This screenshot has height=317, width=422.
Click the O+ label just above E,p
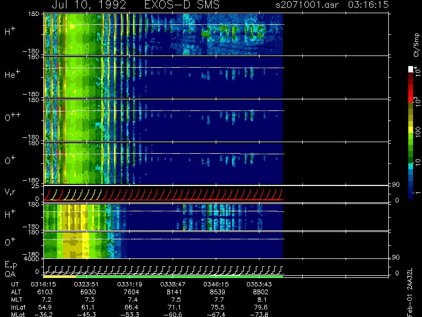[x=10, y=242]
